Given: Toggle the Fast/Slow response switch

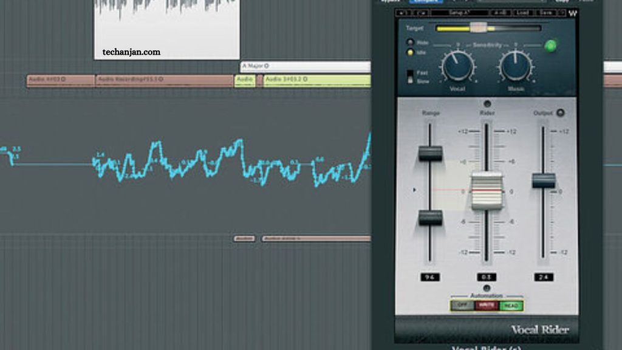Looking at the screenshot, I should point(410,77).
